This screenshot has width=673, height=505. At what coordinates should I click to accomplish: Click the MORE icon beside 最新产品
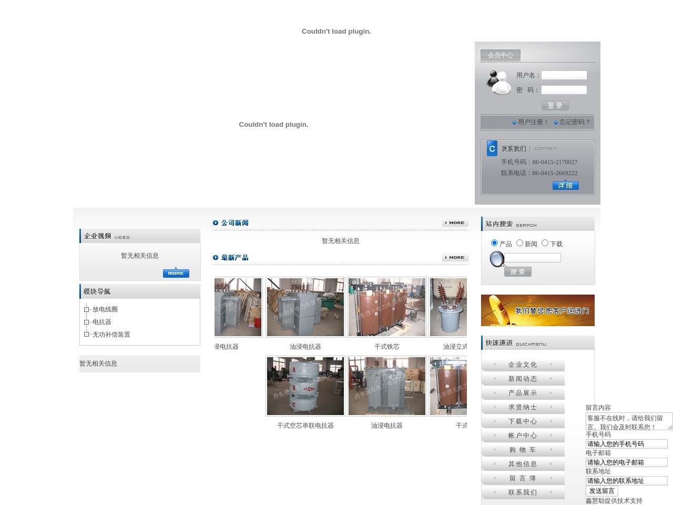(x=455, y=258)
